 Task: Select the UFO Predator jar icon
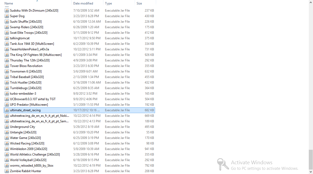tap(7, 105)
